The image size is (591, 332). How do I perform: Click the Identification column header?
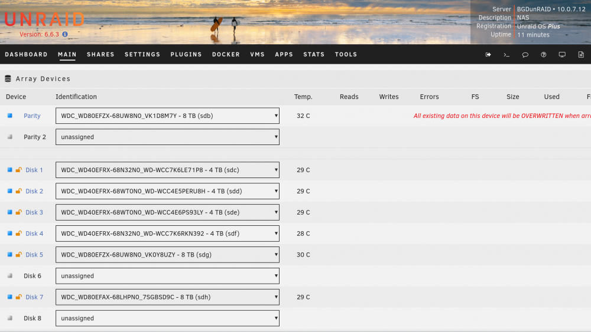76,97
